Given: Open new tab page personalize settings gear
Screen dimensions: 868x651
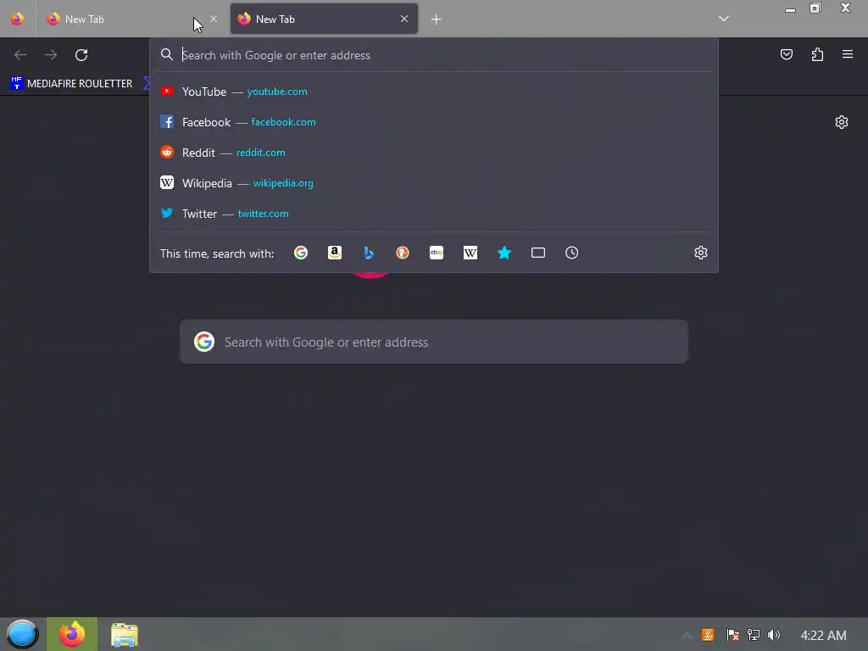Looking at the screenshot, I should tap(842, 122).
